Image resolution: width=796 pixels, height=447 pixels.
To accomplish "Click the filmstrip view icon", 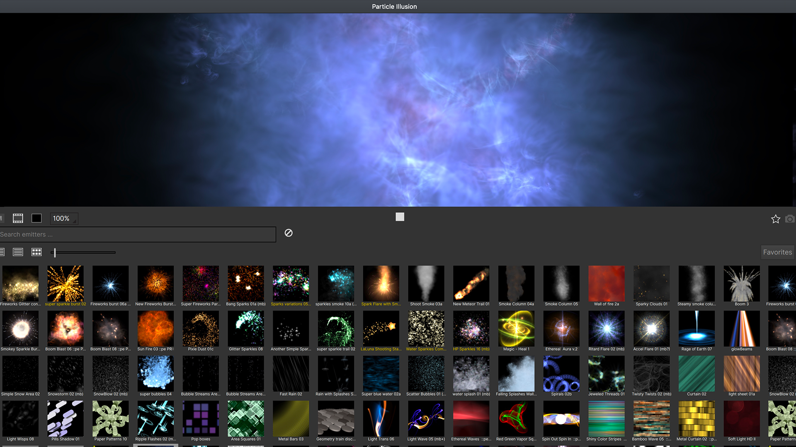I will click(17, 218).
